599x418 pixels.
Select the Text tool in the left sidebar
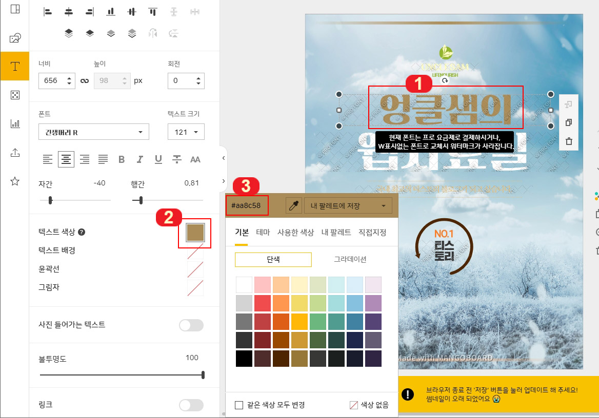pyautogui.click(x=15, y=66)
